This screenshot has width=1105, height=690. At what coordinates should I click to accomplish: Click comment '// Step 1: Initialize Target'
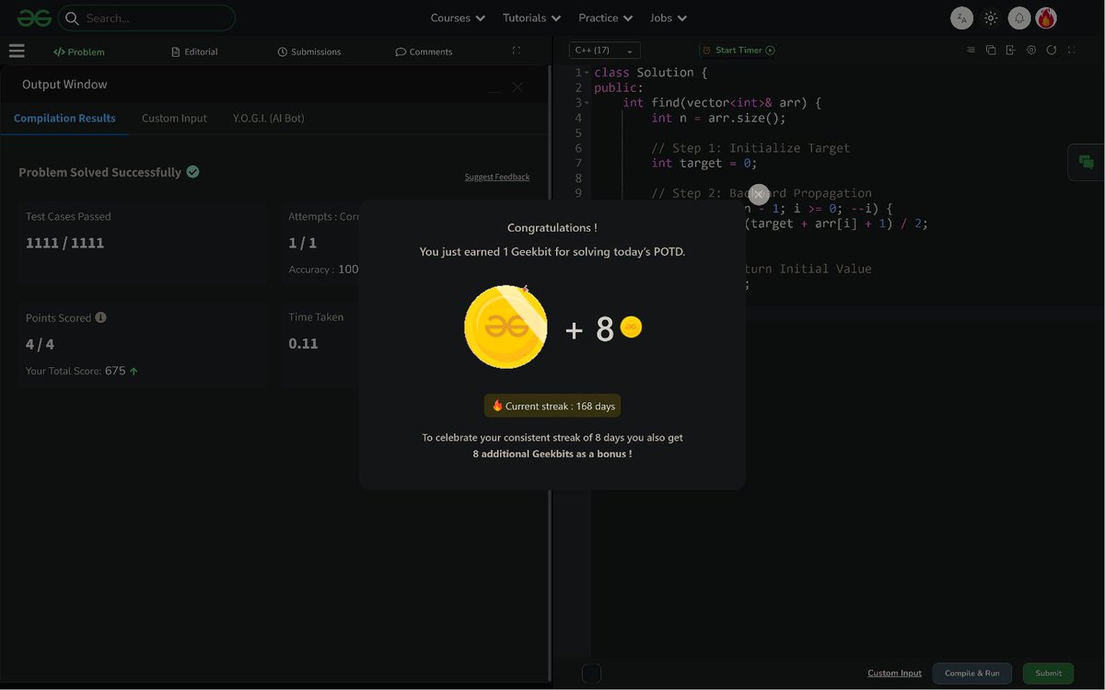[x=750, y=148]
